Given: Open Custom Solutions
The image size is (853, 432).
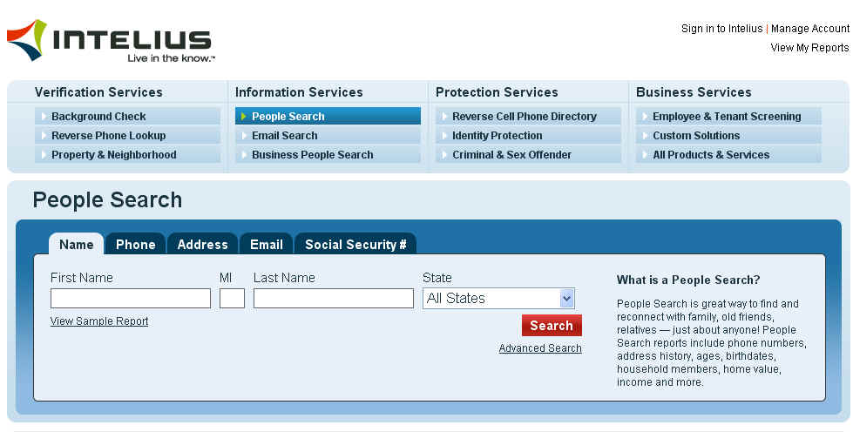Looking at the screenshot, I should (x=728, y=136).
